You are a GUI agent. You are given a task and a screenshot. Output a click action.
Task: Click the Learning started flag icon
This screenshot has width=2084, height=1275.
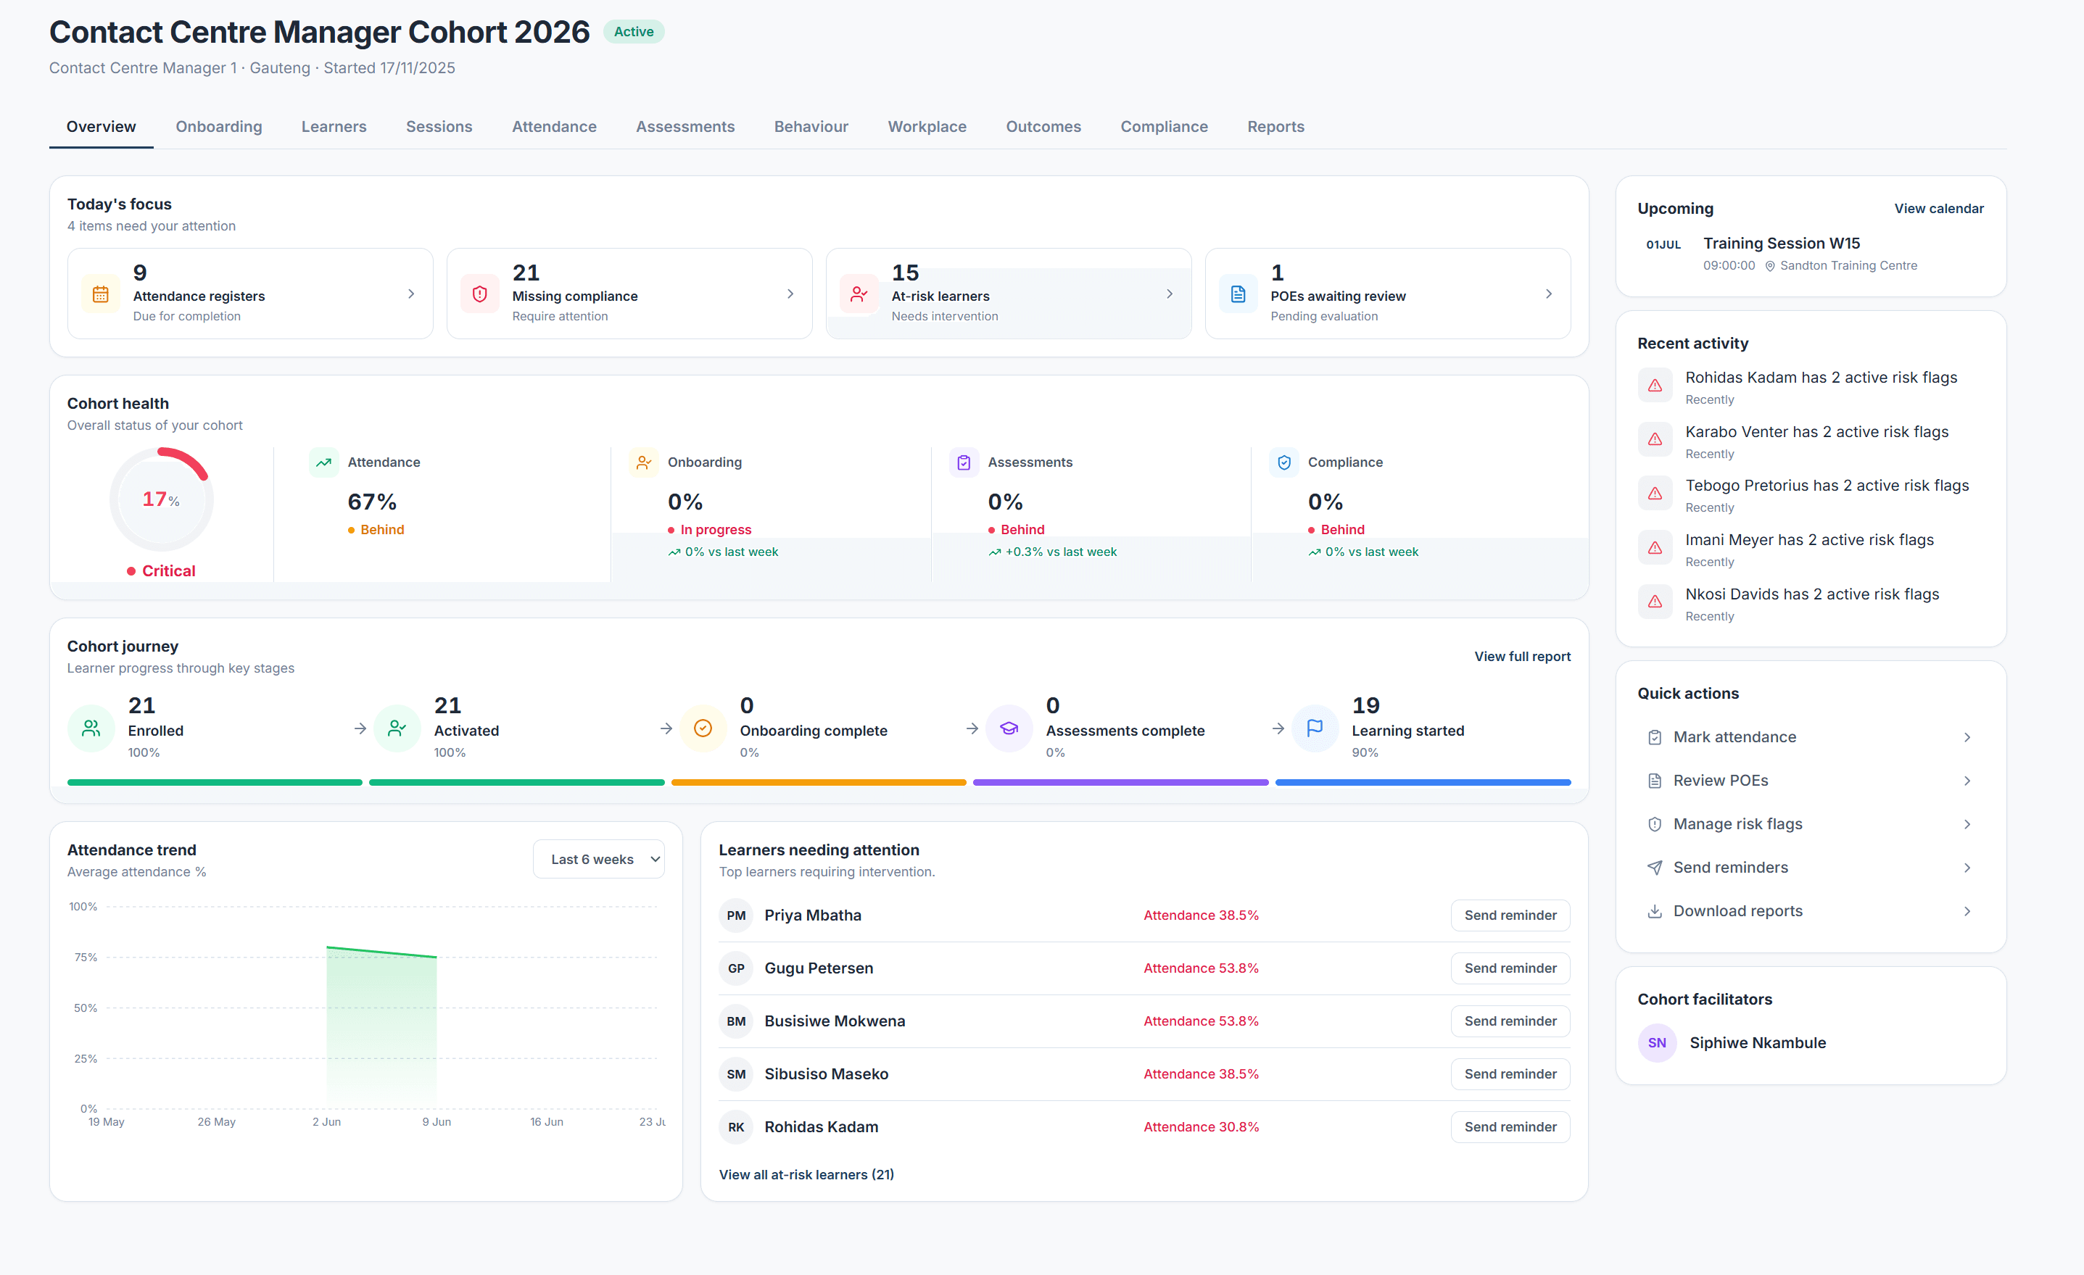click(x=1315, y=728)
